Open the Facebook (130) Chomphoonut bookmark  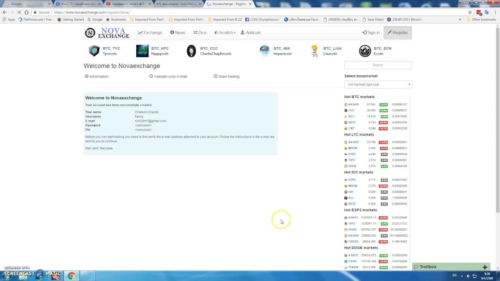click(263, 20)
